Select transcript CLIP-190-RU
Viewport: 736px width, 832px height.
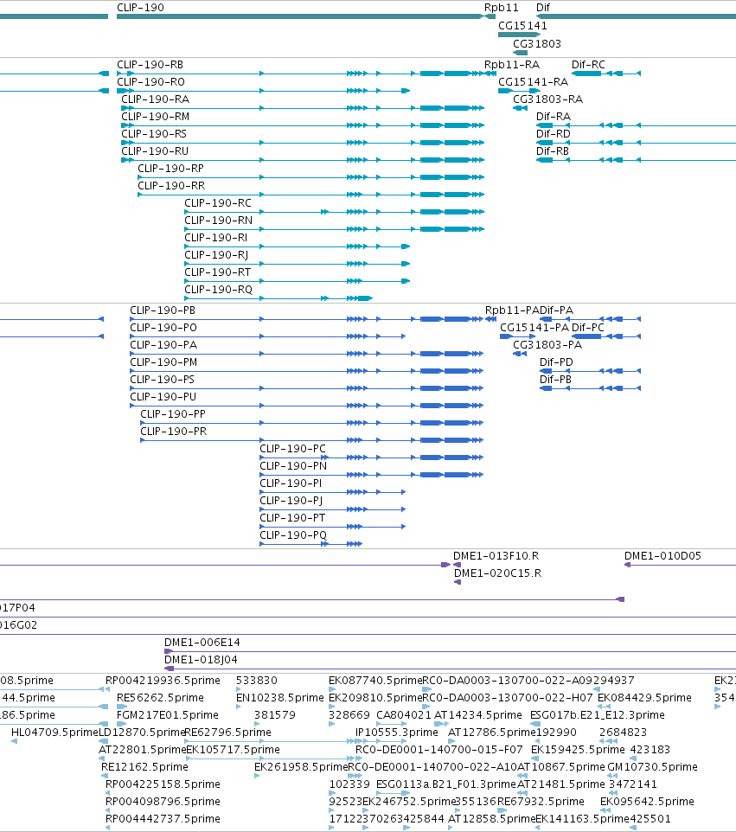155,150
